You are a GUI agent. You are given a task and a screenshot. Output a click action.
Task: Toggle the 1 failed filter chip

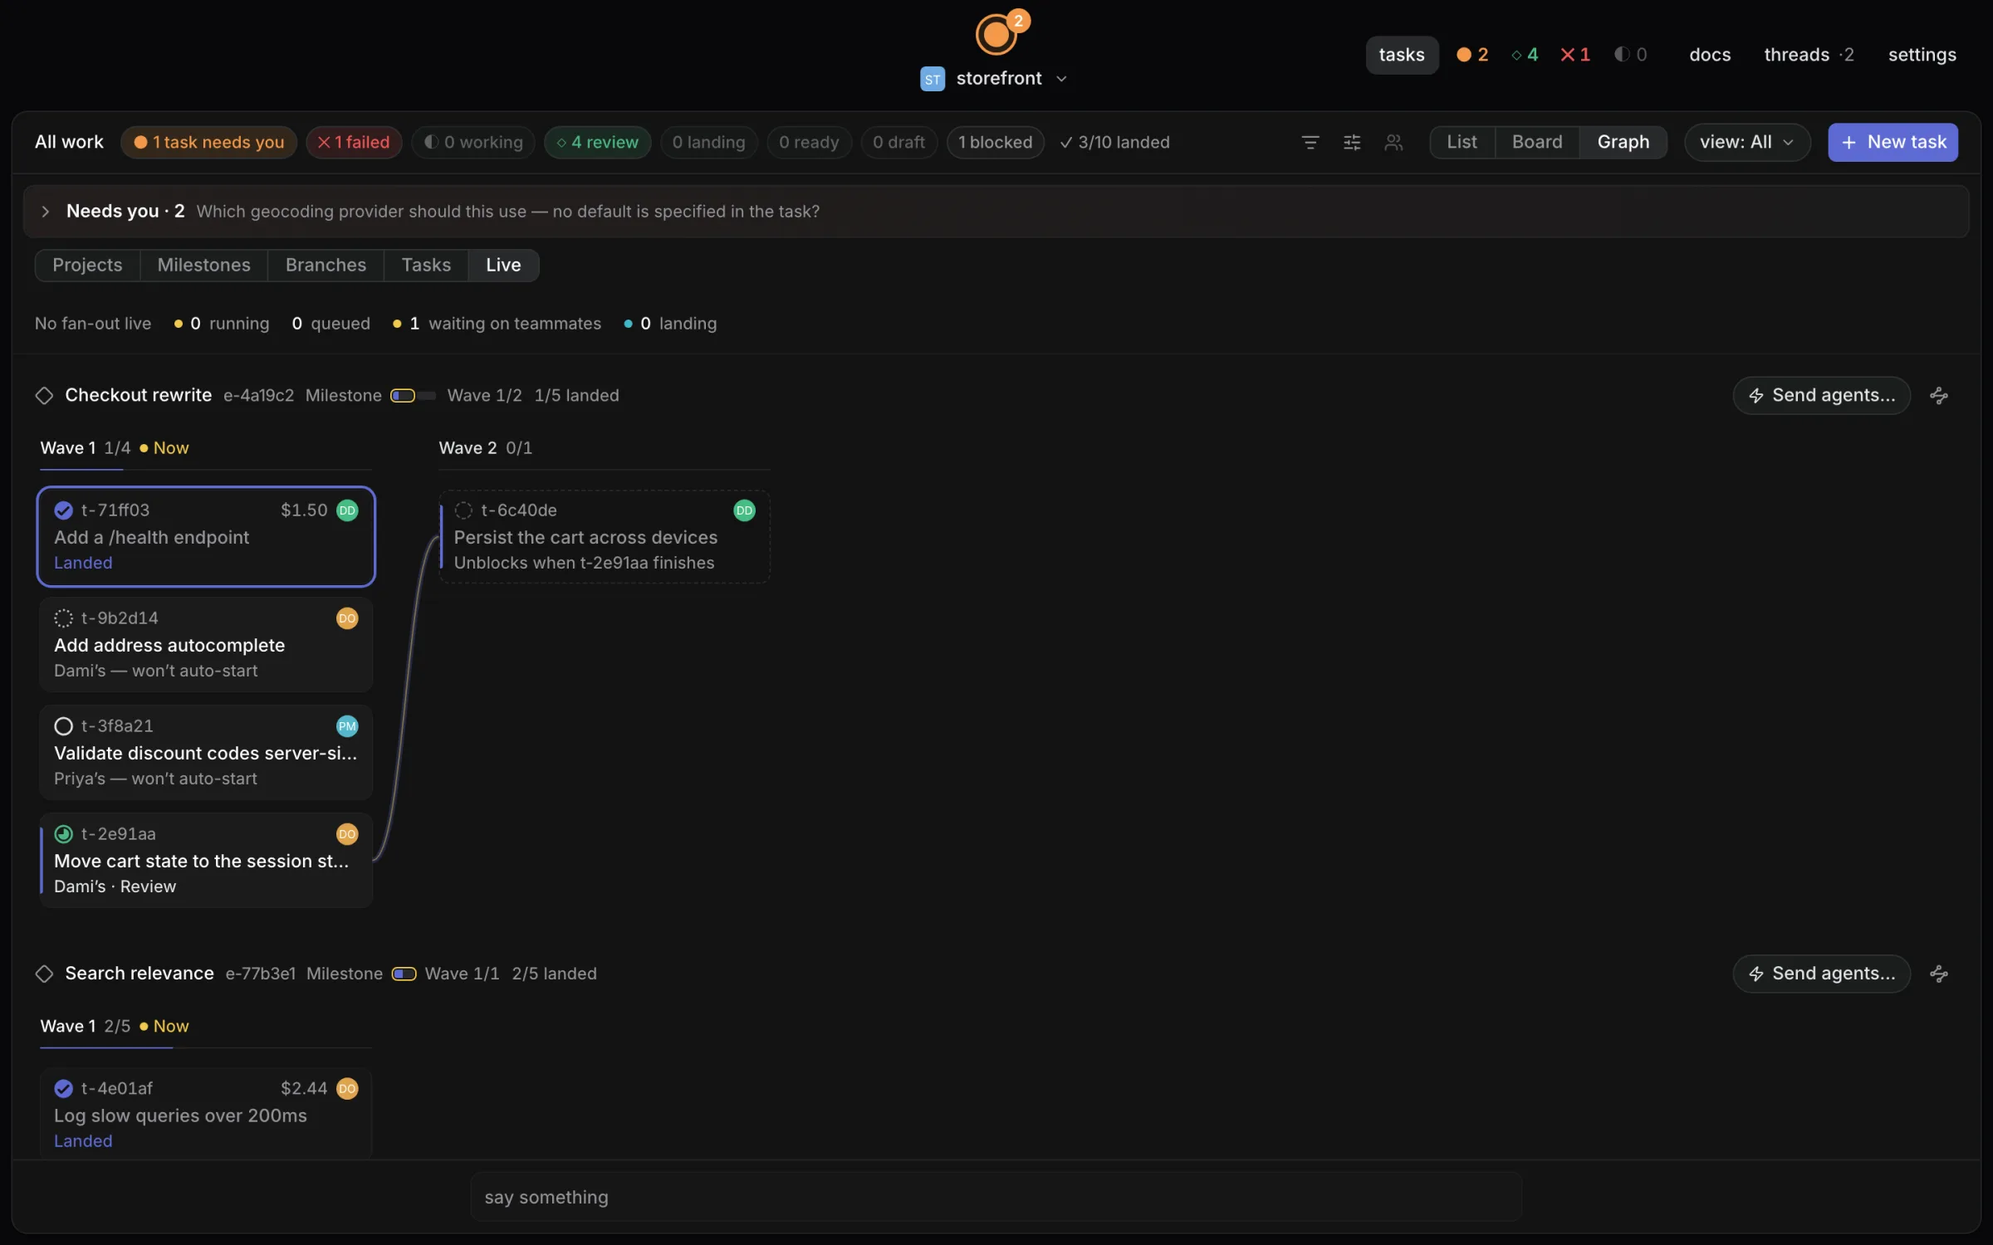pyautogui.click(x=354, y=143)
